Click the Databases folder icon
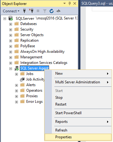 (16, 24)
